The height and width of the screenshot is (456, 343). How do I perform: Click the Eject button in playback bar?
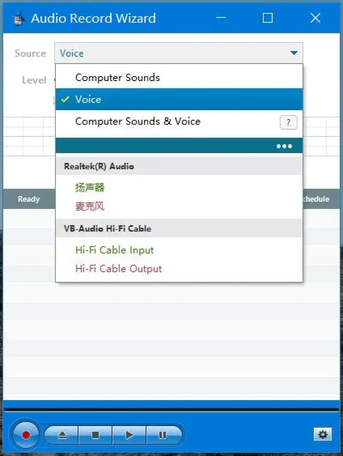tap(62, 435)
